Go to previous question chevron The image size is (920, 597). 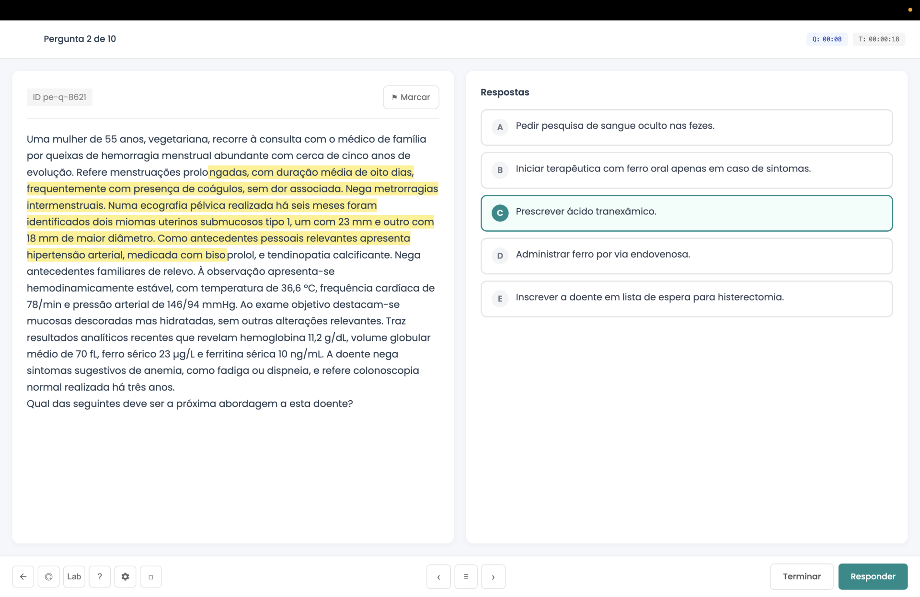click(x=438, y=576)
